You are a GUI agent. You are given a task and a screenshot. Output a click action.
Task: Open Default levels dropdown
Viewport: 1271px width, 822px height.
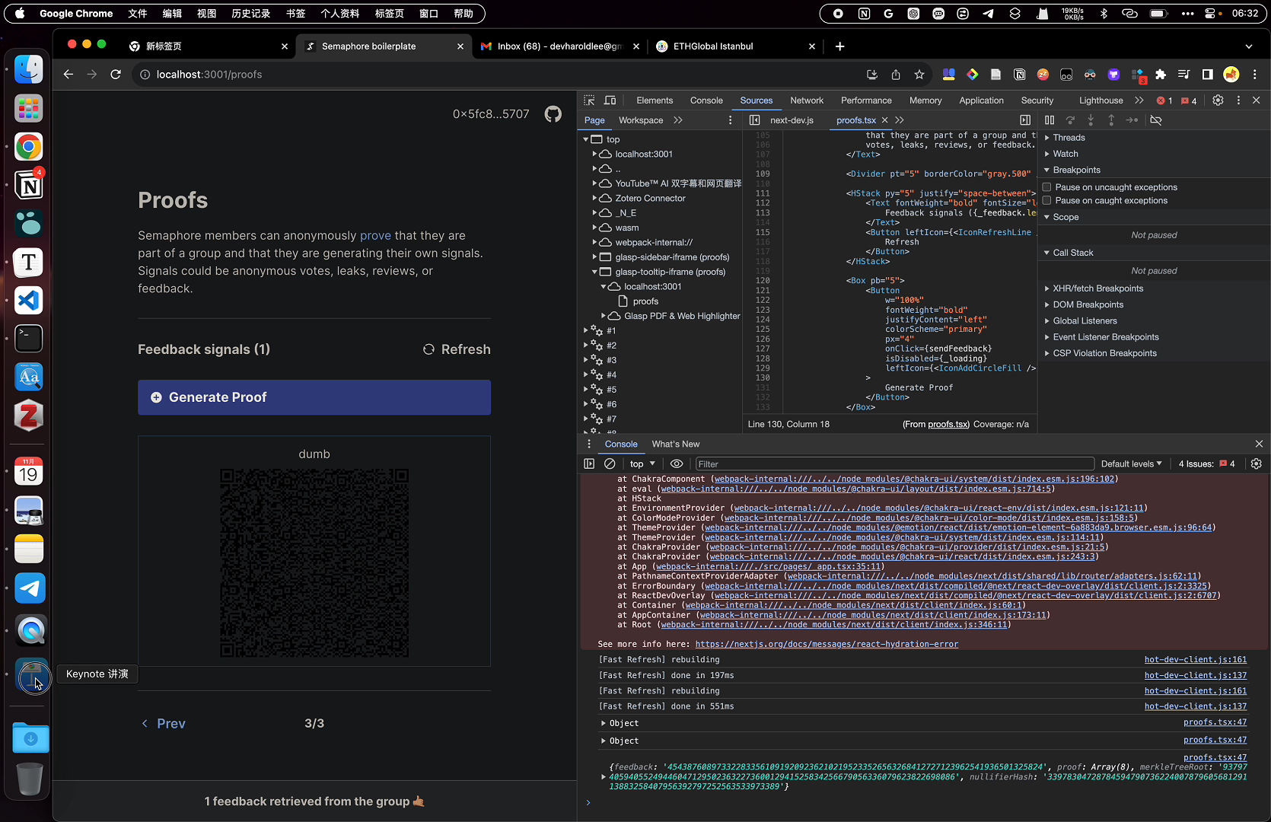click(1131, 464)
